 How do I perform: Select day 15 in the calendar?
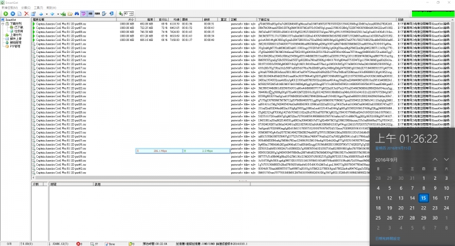(x=423, y=198)
